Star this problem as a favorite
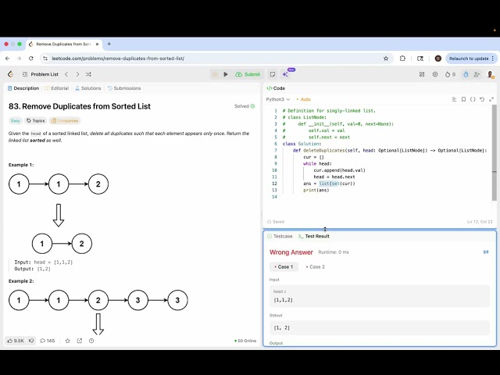This screenshot has width=500, height=375. pyautogui.click(x=68, y=341)
